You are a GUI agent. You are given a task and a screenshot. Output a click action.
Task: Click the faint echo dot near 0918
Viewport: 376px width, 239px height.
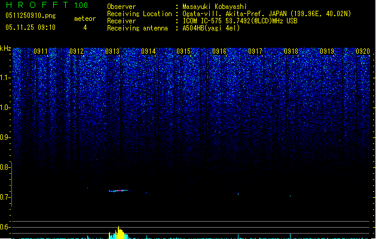[x=290, y=196]
